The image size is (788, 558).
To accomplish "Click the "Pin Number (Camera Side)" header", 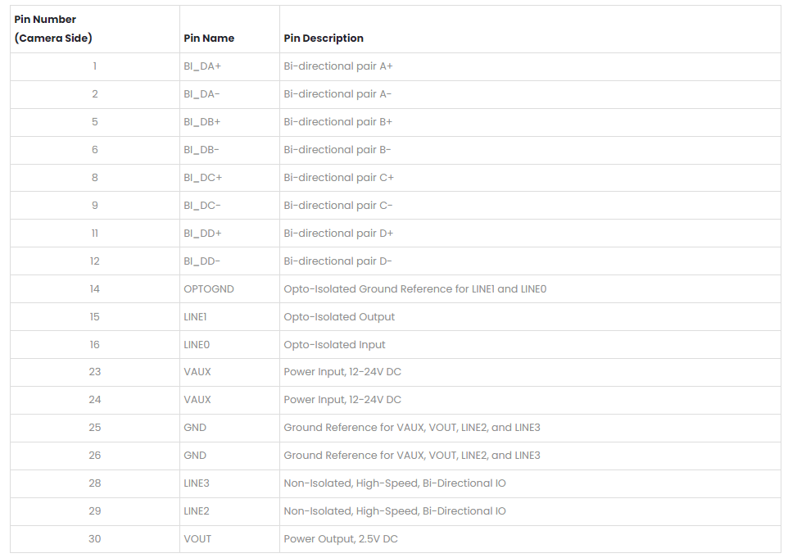I will 53,29.
